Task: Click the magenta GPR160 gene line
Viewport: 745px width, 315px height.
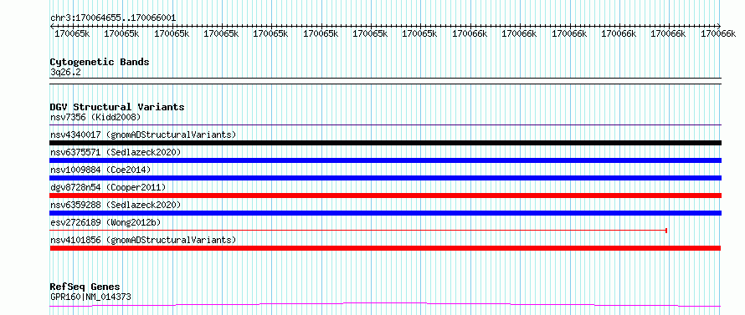Action: [x=385, y=304]
